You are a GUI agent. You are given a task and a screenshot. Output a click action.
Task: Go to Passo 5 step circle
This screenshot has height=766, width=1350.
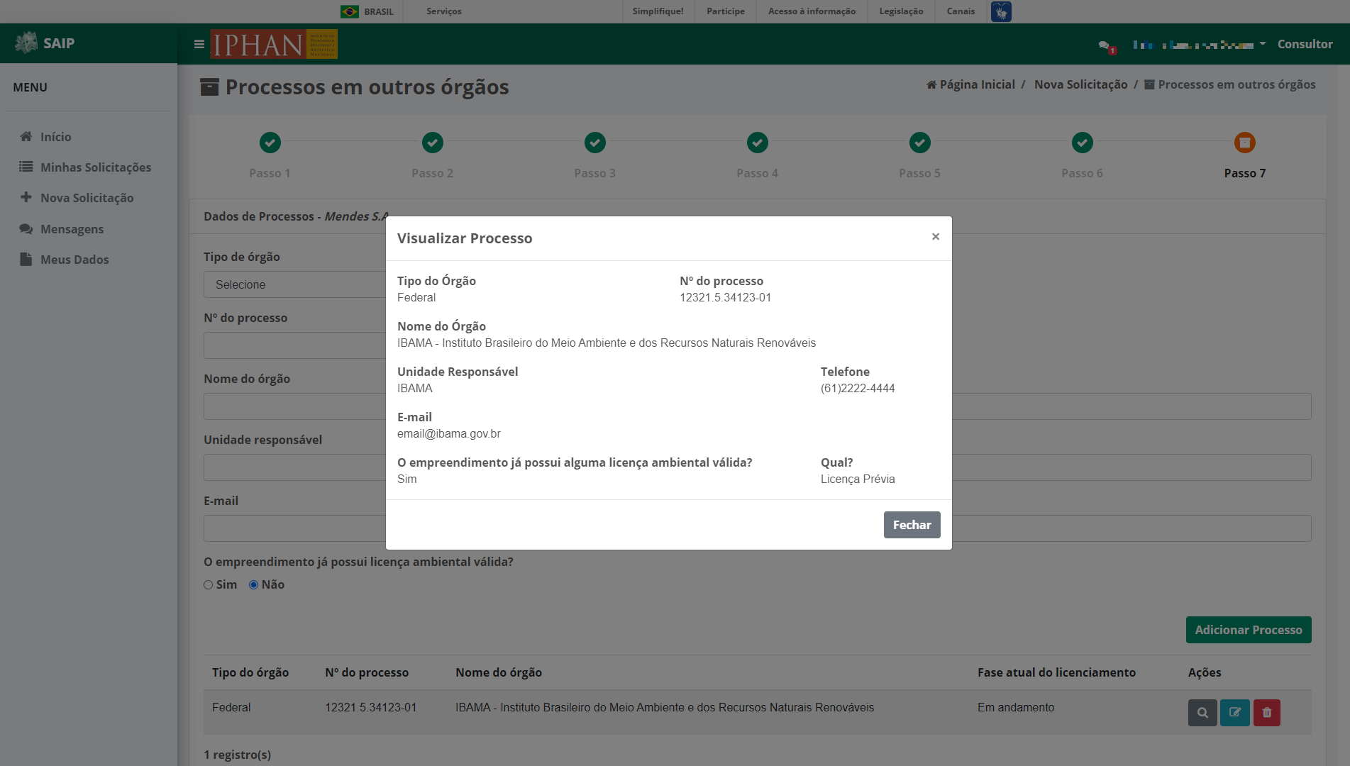coord(919,143)
